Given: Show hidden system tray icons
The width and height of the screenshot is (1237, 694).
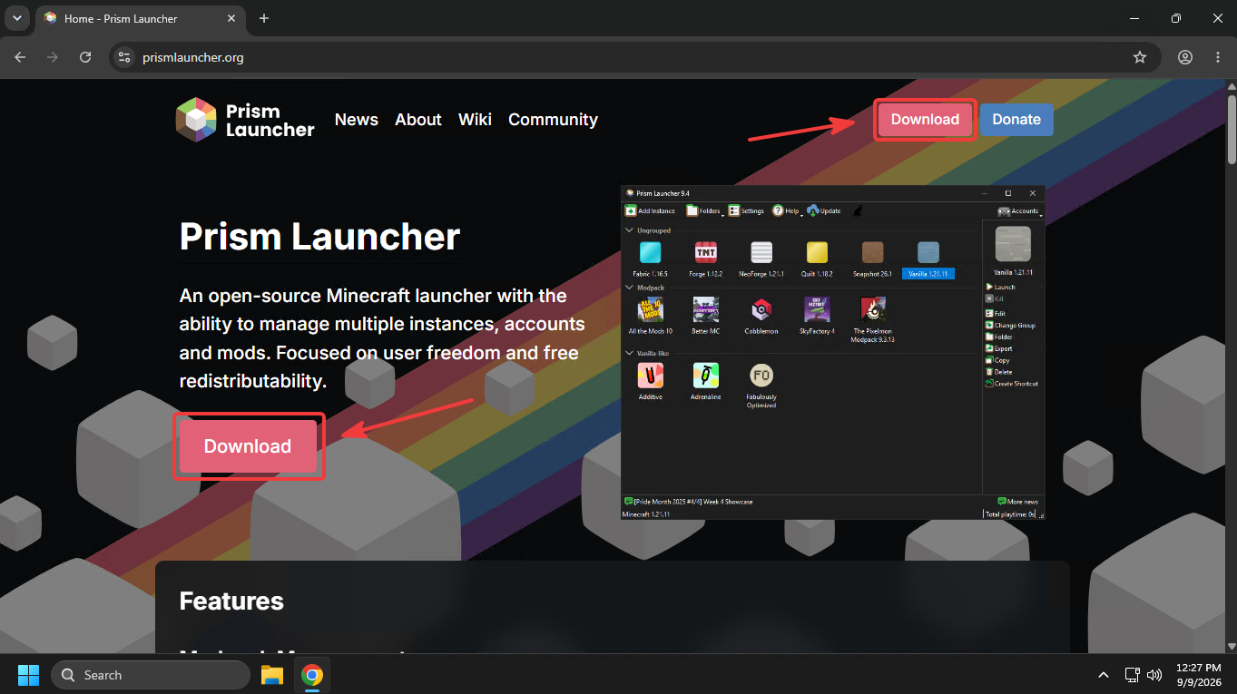Looking at the screenshot, I should click(1104, 675).
